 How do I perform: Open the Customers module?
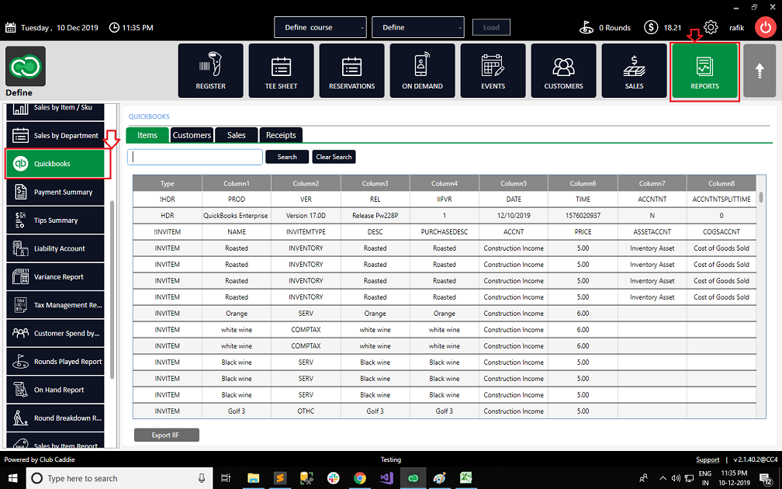pyautogui.click(x=563, y=71)
